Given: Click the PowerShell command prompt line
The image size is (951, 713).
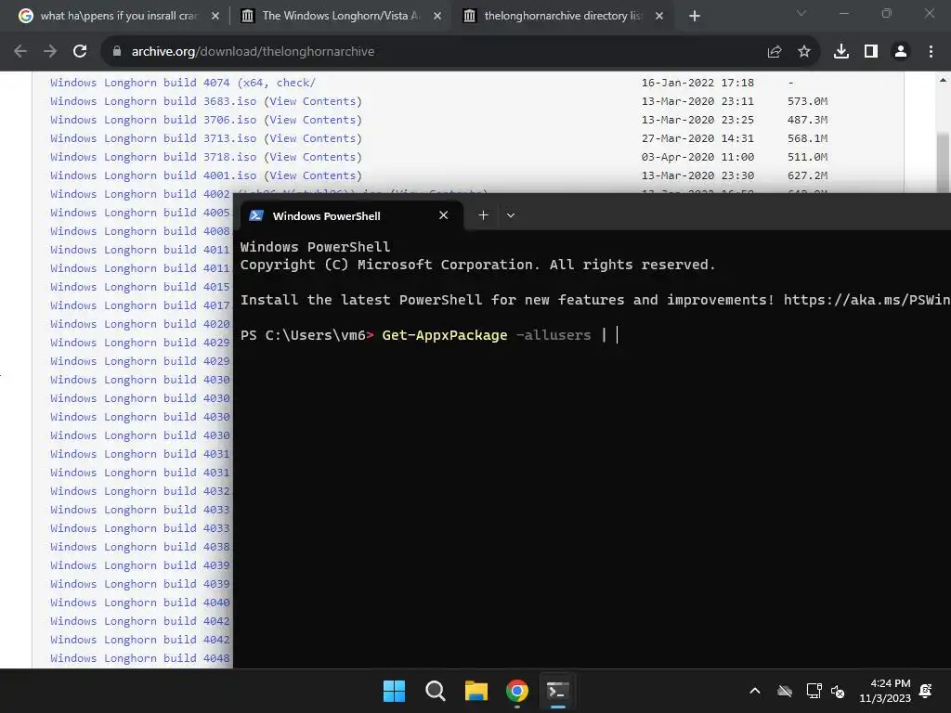Looking at the screenshot, I should 429,335.
